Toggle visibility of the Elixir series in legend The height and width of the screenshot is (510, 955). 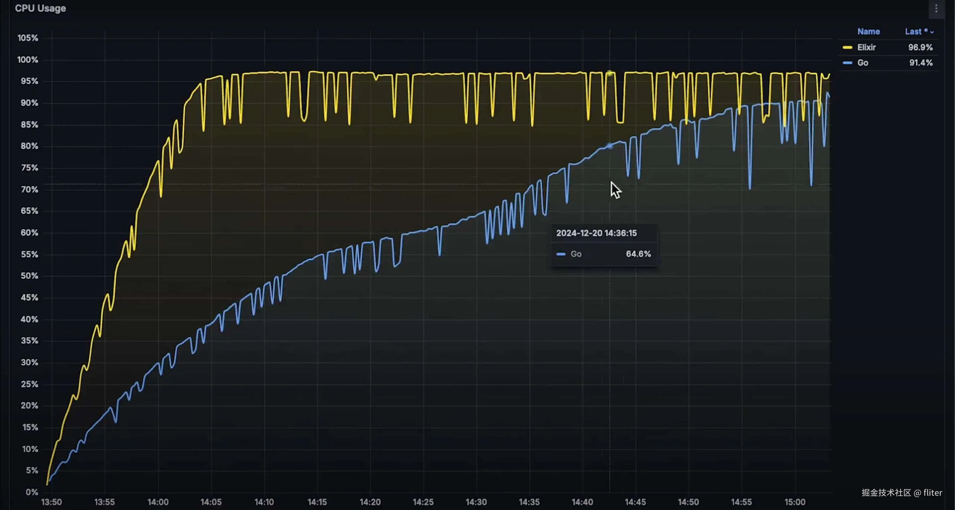point(866,47)
